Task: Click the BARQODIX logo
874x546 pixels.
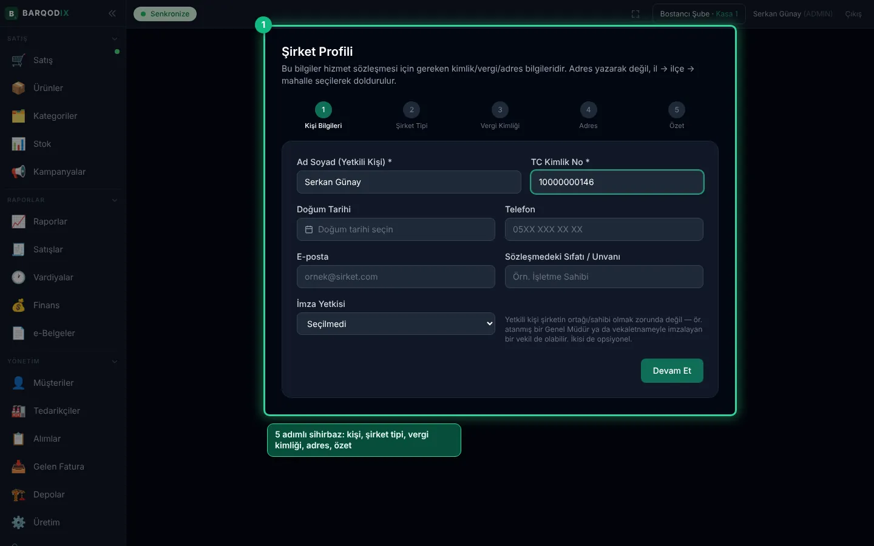Action: [38, 13]
